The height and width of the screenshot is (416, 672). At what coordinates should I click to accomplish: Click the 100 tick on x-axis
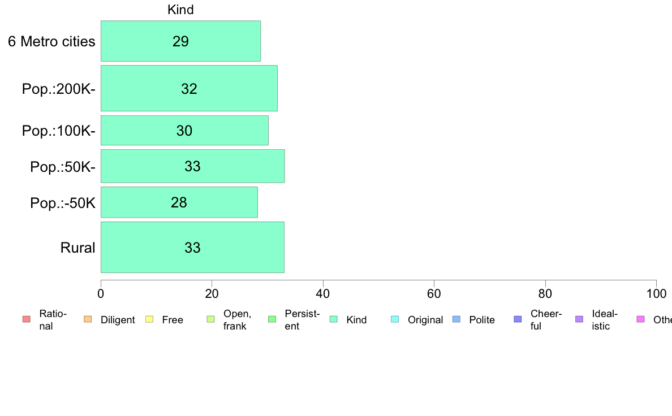(x=656, y=293)
